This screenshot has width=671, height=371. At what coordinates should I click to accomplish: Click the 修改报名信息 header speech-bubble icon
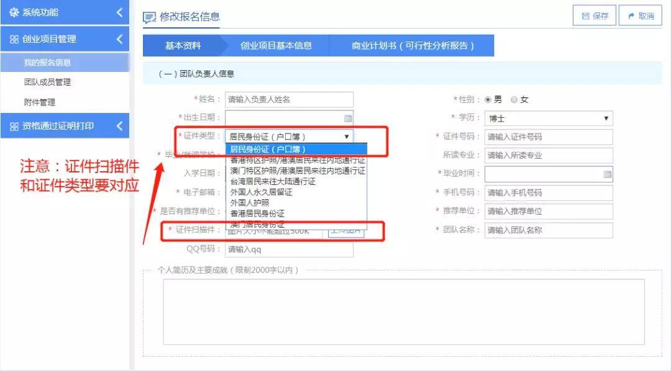coord(148,17)
